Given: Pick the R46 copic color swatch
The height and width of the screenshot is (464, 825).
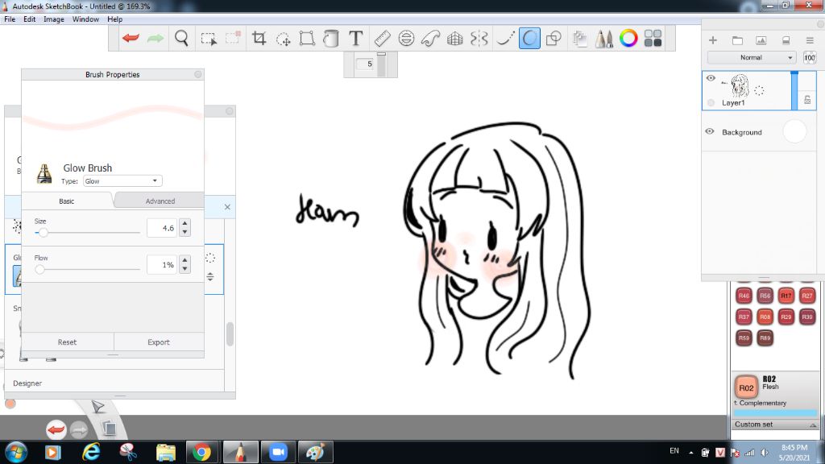Looking at the screenshot, I should (x=744, y=296).
